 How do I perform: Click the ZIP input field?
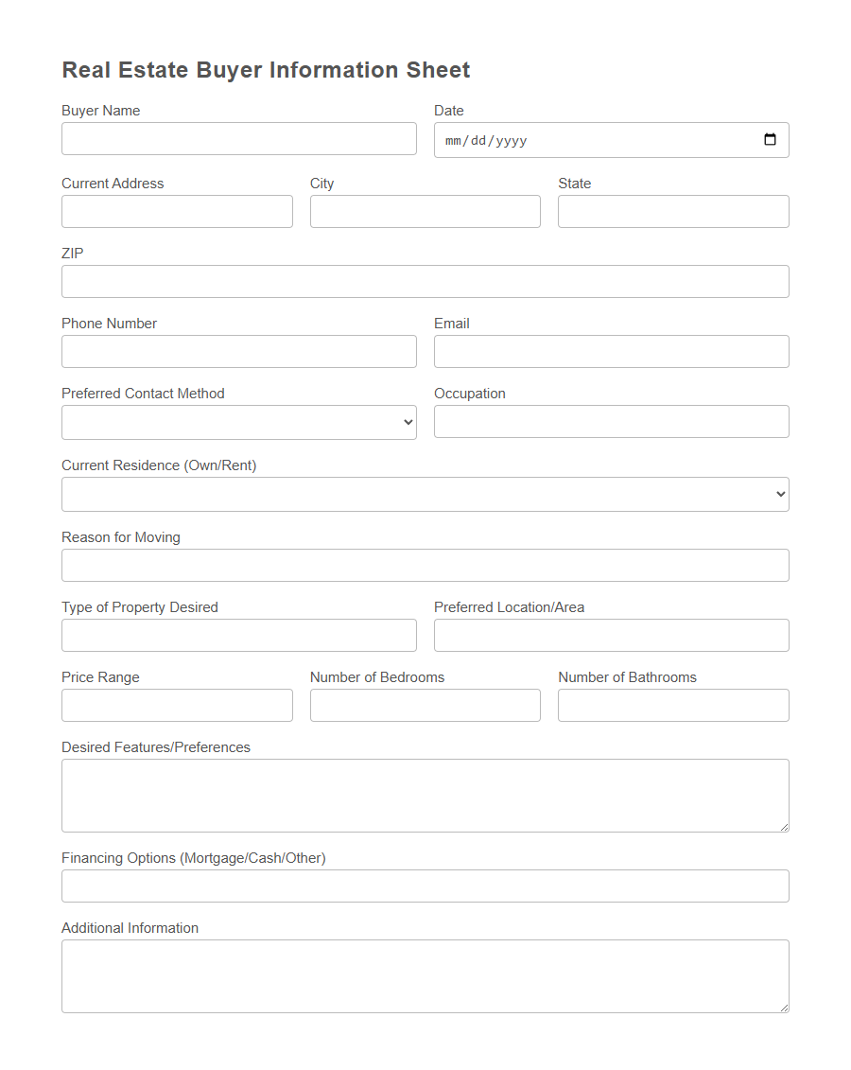pyautogui.click(x=425, y=281)
